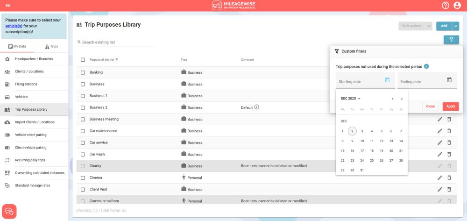Delete the Car maintenance trip purpose
This screenshot has width=467, height=221.
[449, 131]
